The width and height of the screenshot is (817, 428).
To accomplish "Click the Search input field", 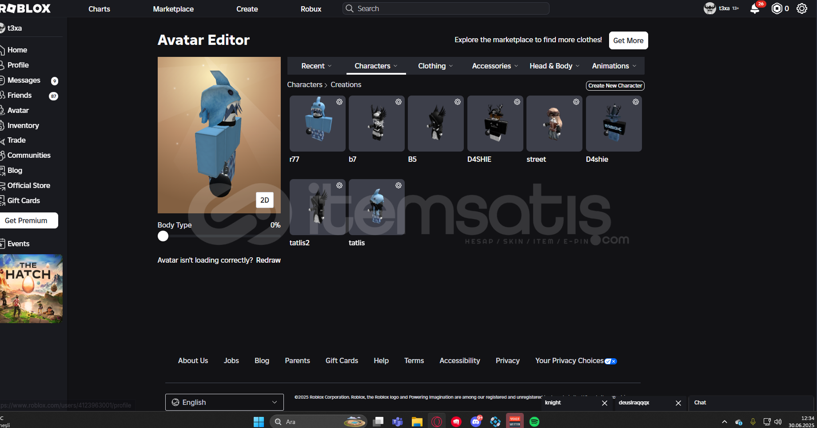I will 446,8.
